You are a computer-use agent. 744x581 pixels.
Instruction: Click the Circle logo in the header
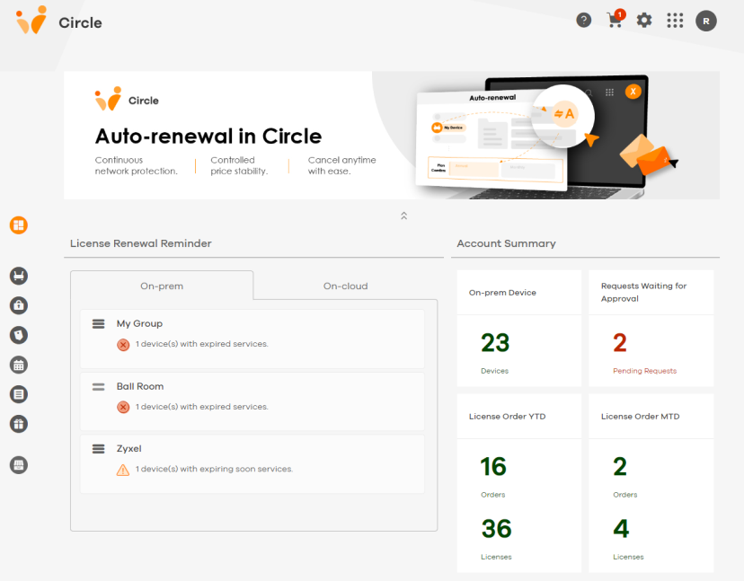point(31,20)
